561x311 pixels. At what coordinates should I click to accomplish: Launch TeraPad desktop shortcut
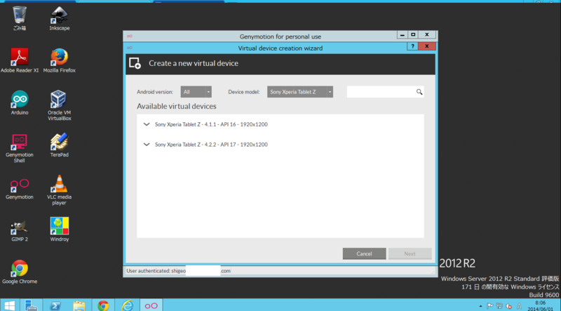pos(60,145)
